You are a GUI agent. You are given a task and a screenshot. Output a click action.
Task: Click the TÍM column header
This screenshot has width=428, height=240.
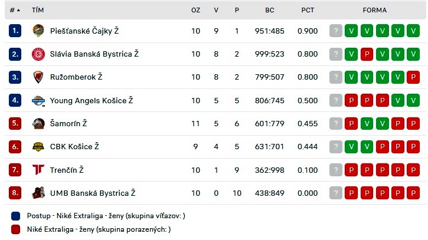click(x=38, y=10)
